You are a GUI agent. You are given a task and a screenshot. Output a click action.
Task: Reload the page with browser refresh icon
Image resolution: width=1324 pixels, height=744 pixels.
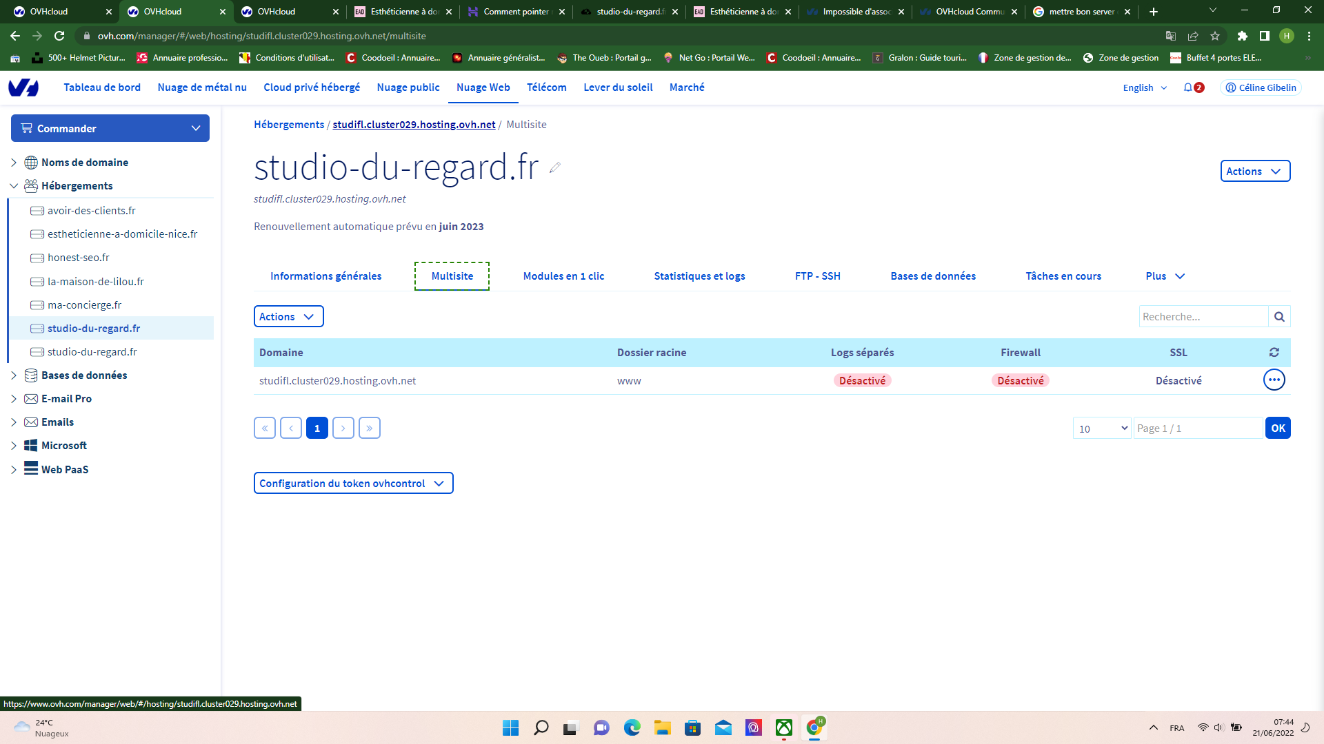[x=59, y=36]
